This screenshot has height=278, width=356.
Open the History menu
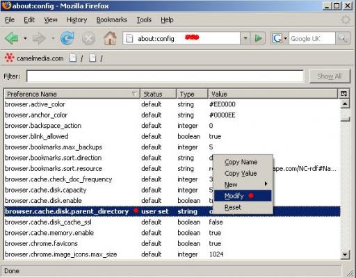[x=76, y=20]
